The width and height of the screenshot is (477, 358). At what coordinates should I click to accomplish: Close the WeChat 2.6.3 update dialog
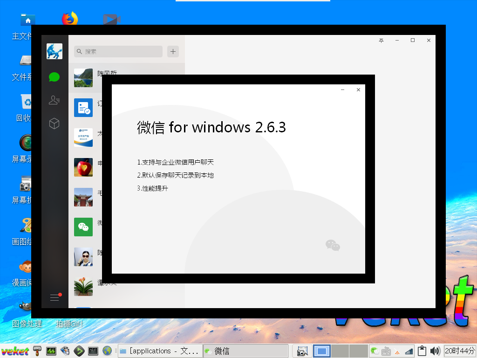coord(358,90)
